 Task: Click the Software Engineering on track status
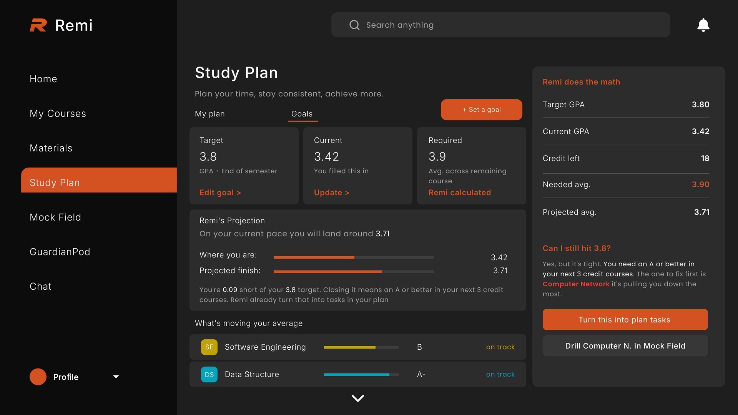pyautogui.click(x=500, y=347)
